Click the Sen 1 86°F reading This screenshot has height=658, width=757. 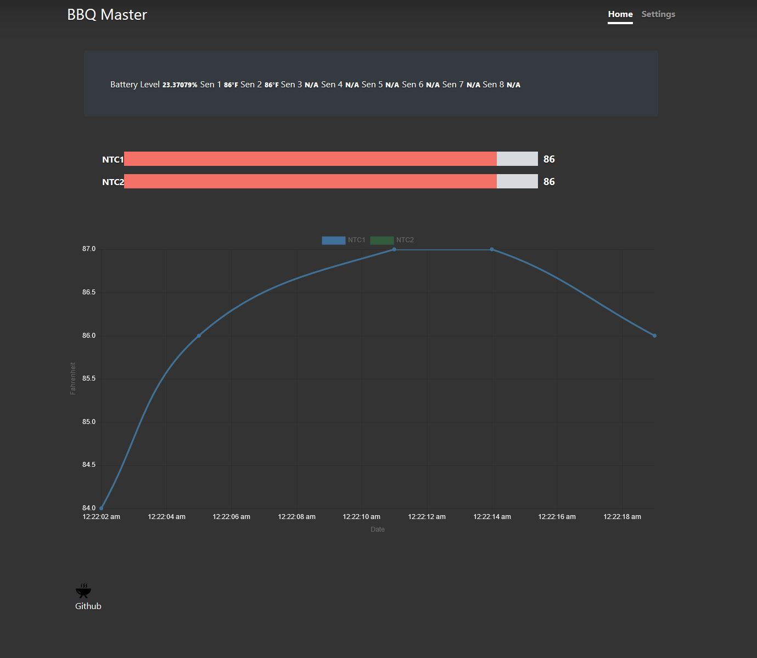219,85
